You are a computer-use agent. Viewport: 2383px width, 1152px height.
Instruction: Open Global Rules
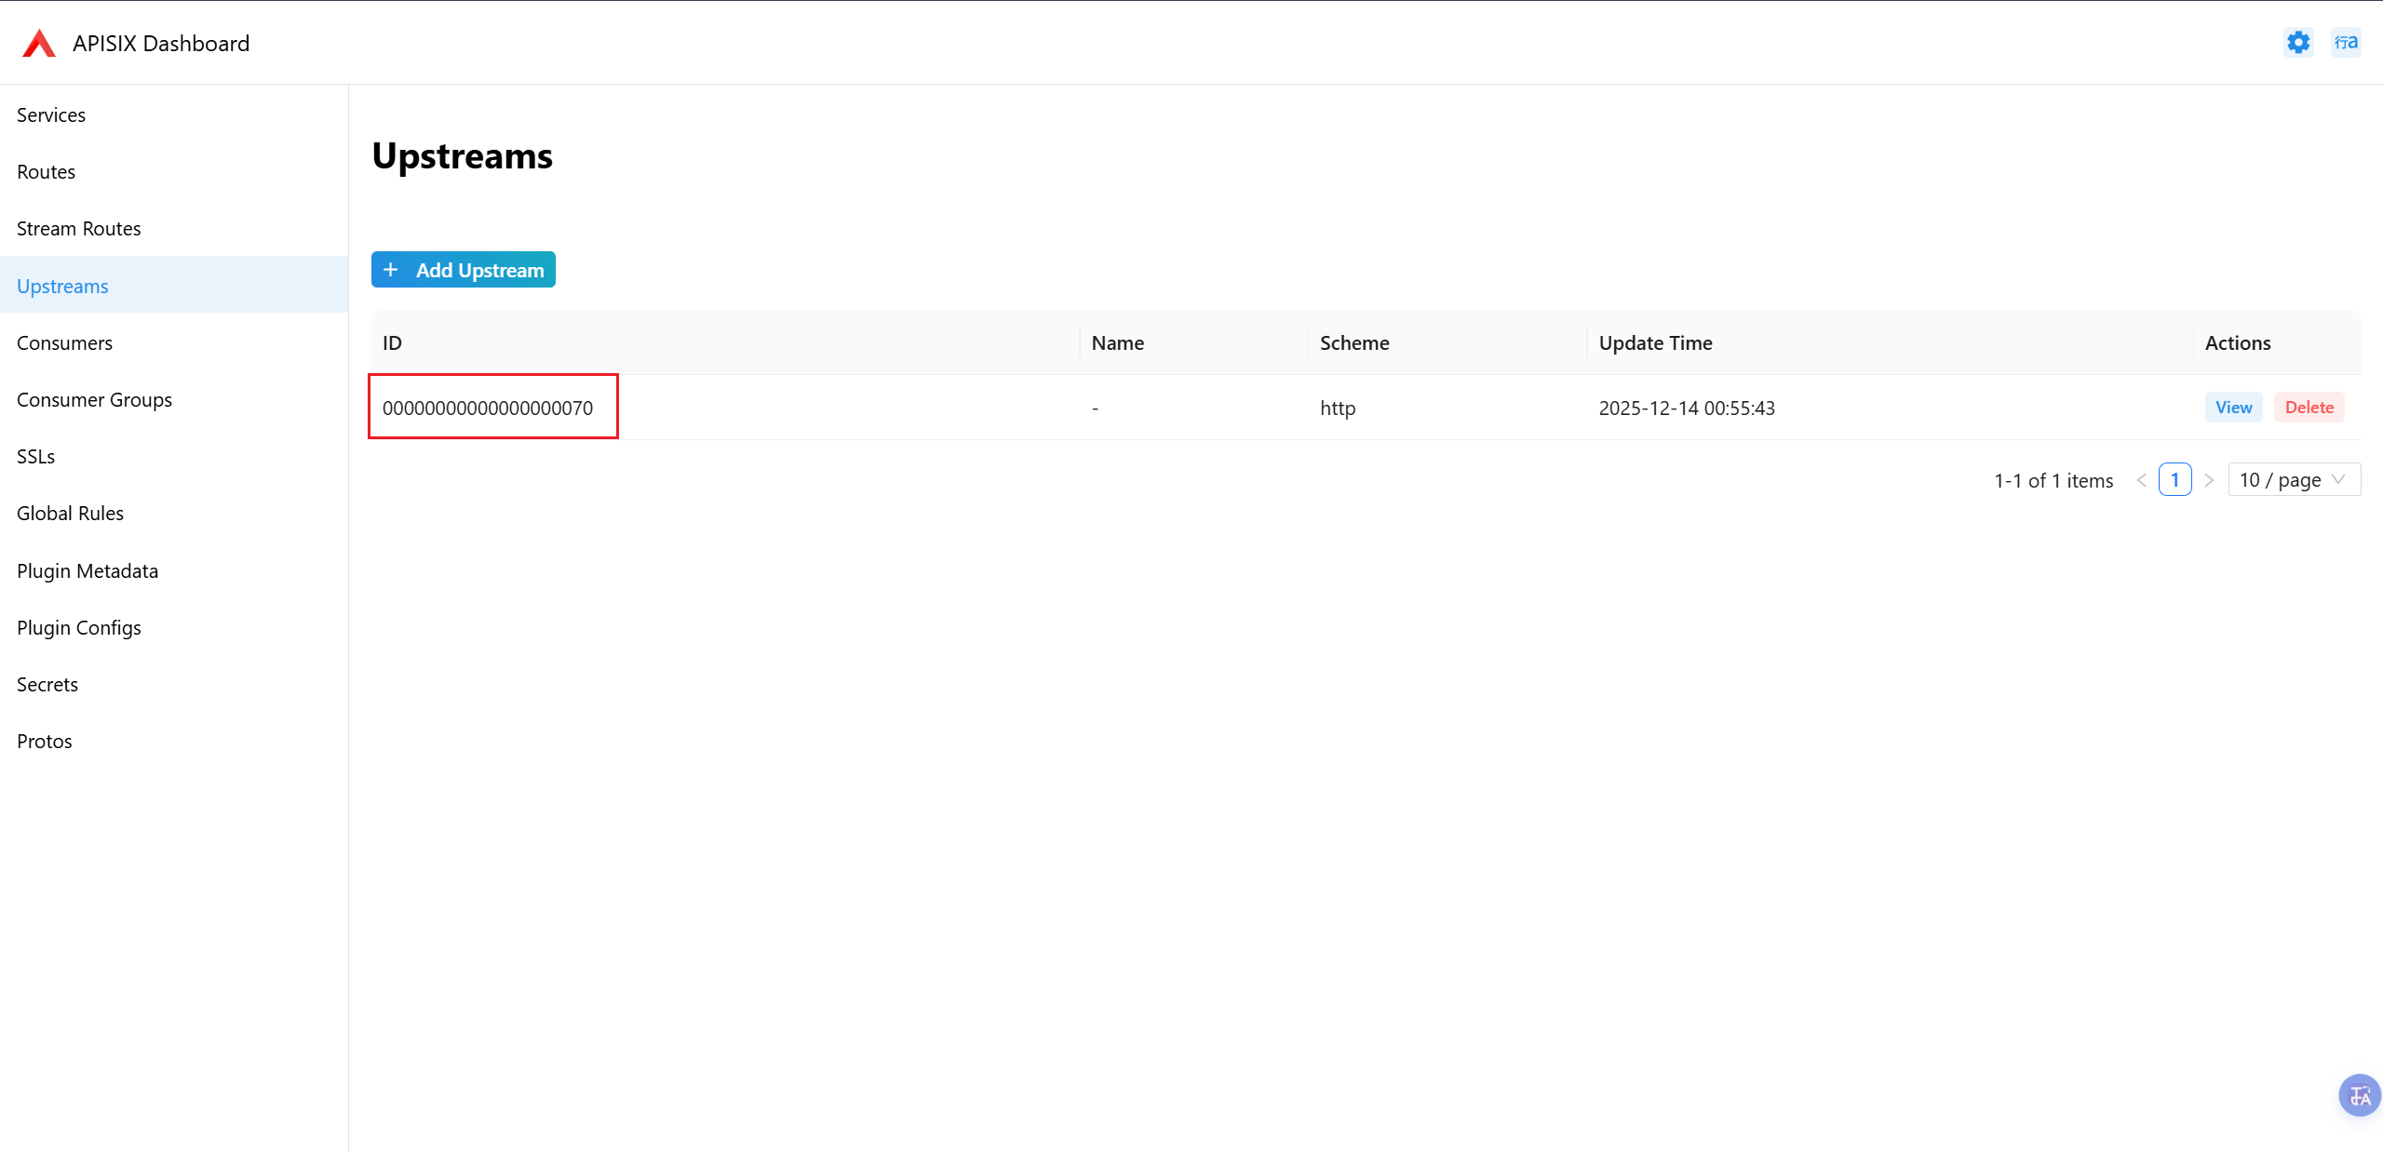(70, 514)
